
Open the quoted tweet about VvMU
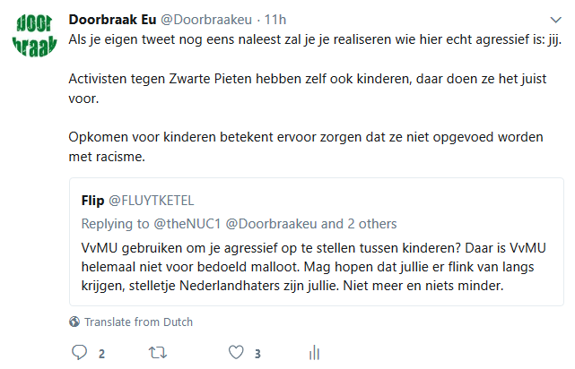[314, 265]
